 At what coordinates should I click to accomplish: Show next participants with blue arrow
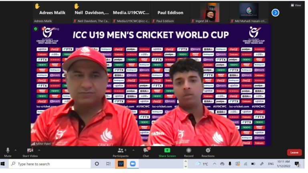point(275,13)
